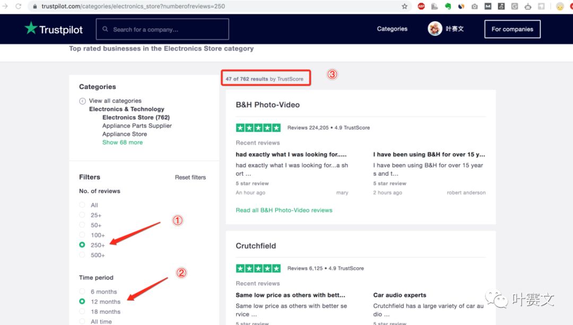The height and width of the screenshot is (325, 573).
Task: Click reviewer name 'robert anderson'
Action: (x=466, y=192)
